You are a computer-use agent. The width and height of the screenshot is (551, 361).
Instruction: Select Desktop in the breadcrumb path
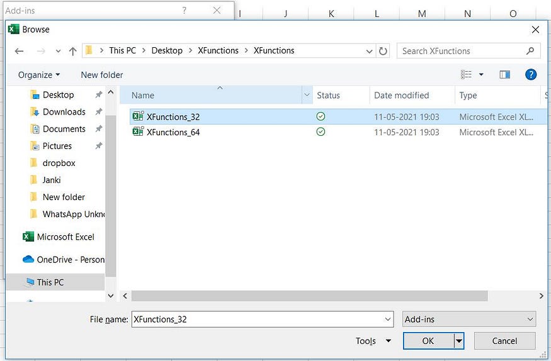pyautogui.click(x=167, y=50)
